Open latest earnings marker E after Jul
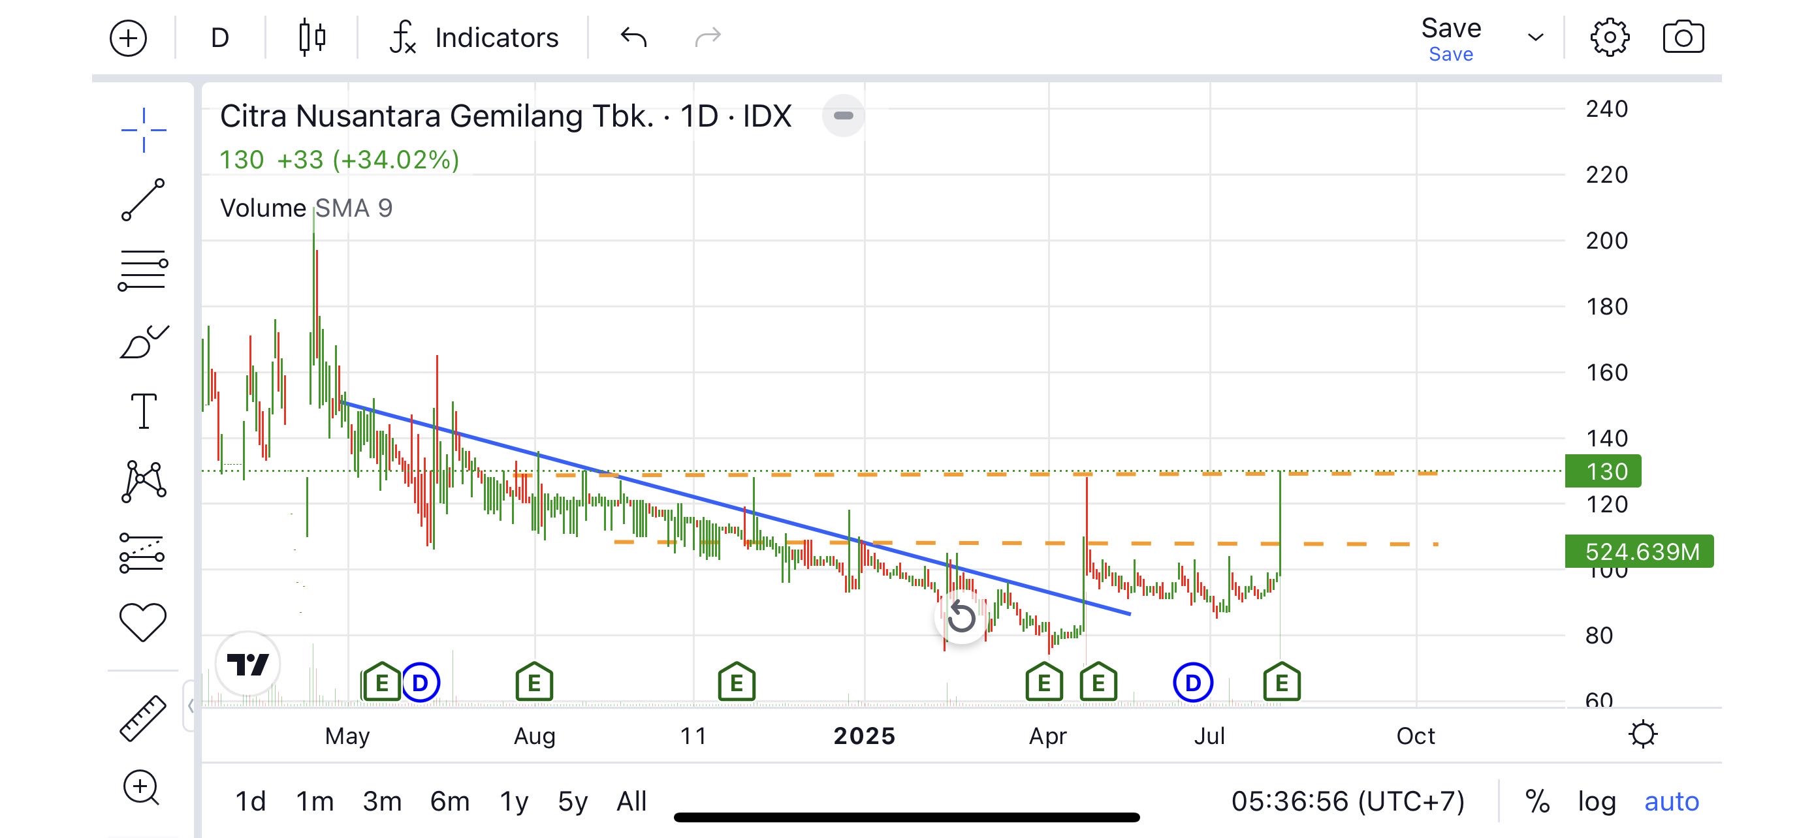The height and width of the screenshot is (838, 1814). tap(1282, 682)
